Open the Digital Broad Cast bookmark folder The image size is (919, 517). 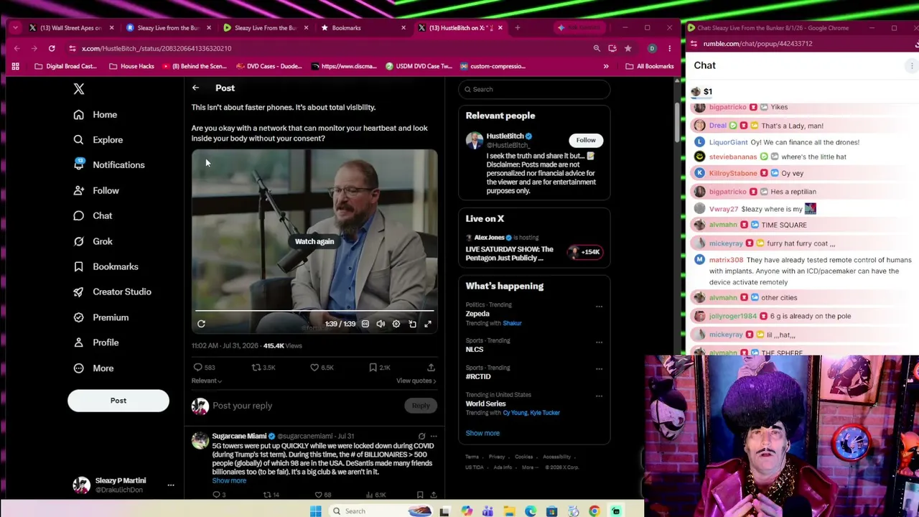(x=65, y=66)
